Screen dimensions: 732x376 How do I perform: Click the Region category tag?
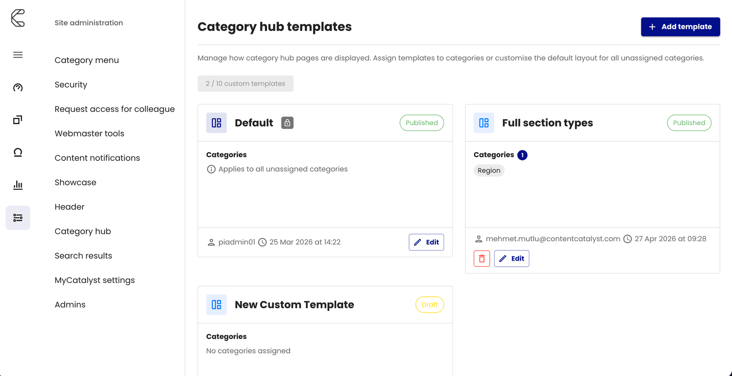point(489,170)
